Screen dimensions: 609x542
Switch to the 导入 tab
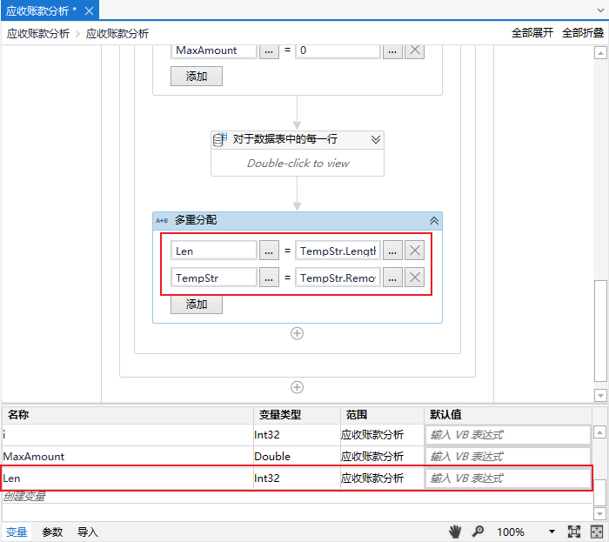tap(88, 532)
